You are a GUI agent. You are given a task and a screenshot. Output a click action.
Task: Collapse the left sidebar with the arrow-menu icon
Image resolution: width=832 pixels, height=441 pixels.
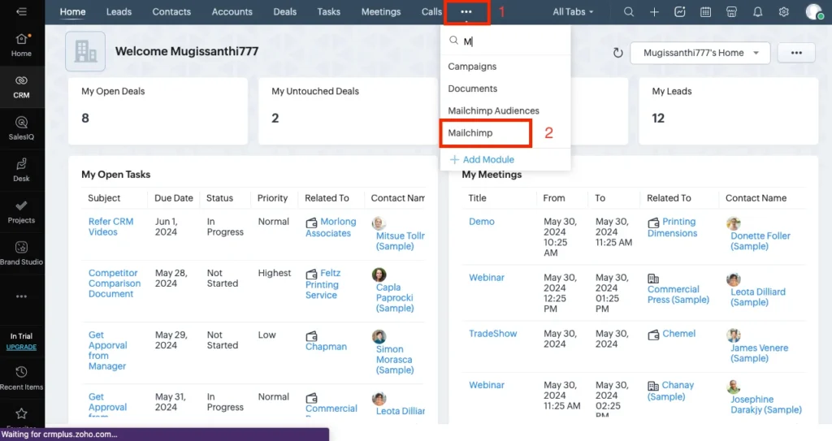click(21, 11)
